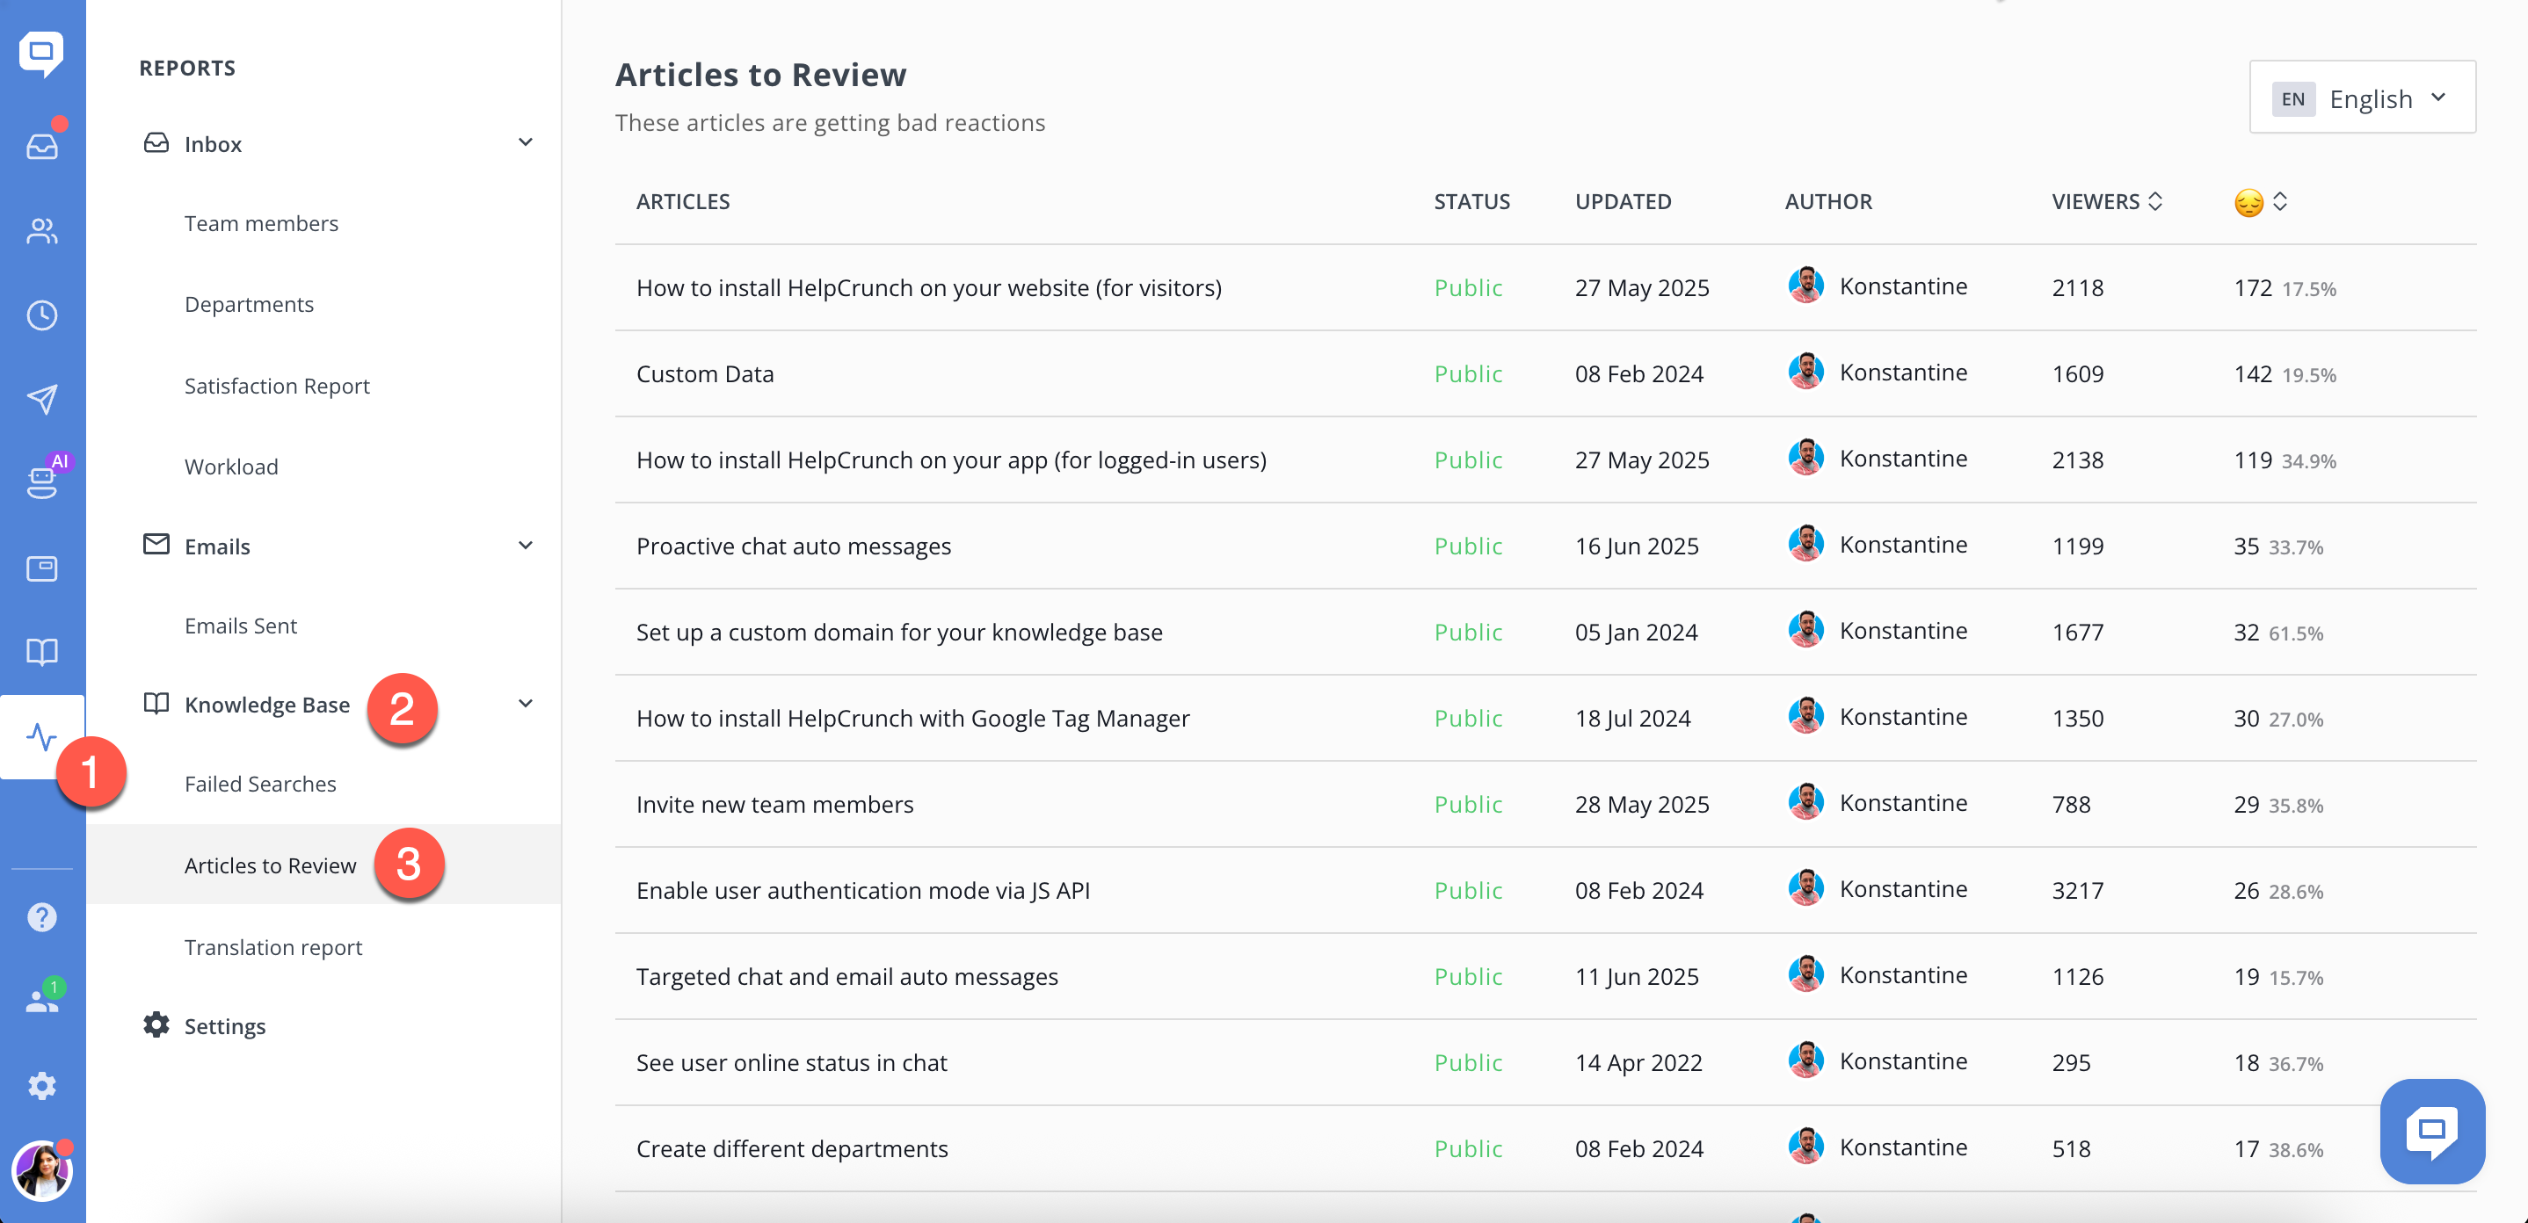Image resolution: width=2528 pixels, height=1223 pixels.
Task: Click the Author column header
Action: 1828,201
